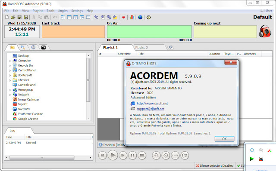Screen dimensions: 276x171
Task: Click the yellow folder playlist toolbar icon
Action: 115,17
